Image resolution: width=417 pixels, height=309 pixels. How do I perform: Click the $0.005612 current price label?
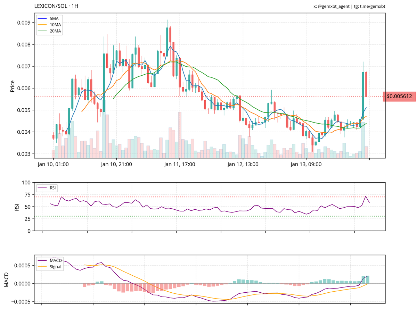399,97
